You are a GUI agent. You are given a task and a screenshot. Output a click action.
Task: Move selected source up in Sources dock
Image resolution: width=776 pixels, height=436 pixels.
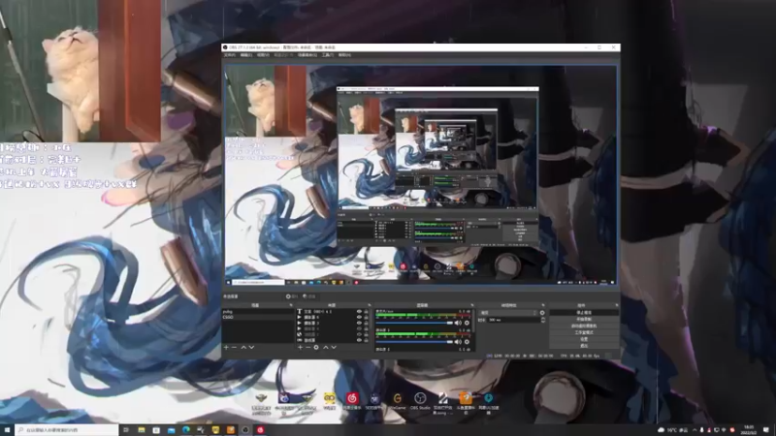pyautogui.click(x=326, y=348)
